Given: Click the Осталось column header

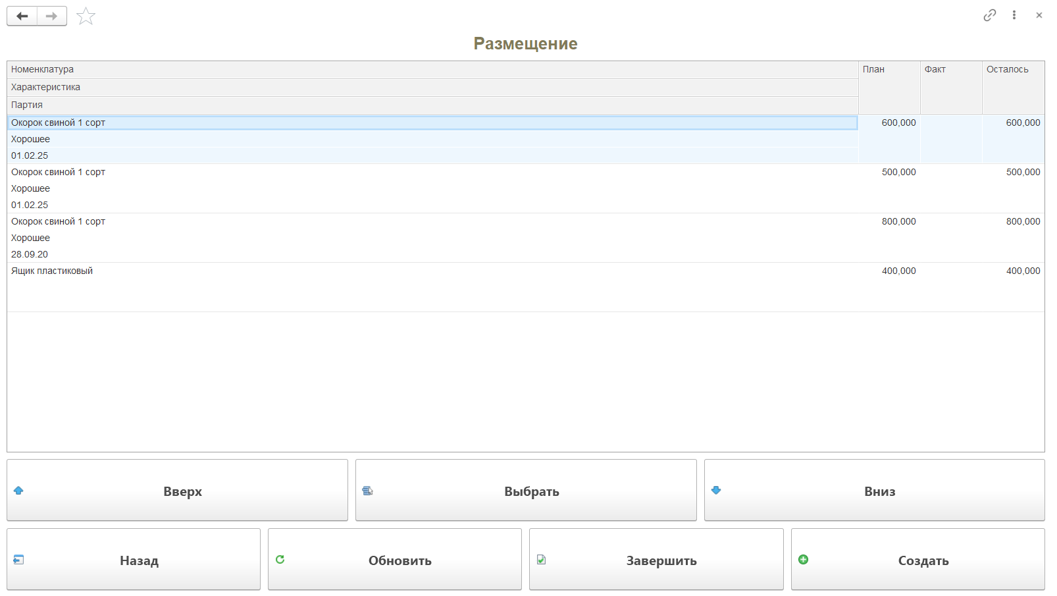Looking at the screenshot, I should point(1007,70).
